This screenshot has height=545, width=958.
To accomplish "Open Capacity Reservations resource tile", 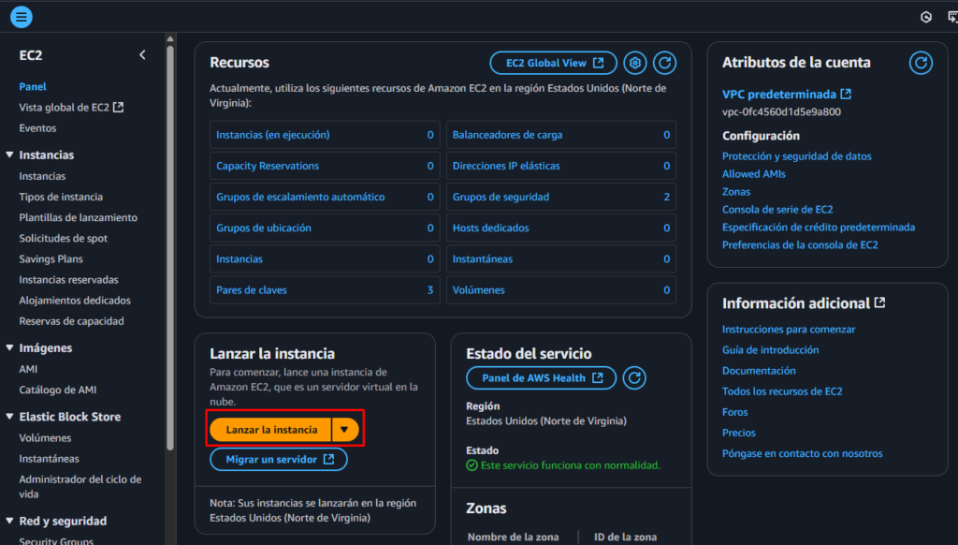I will tap(325, 166).
